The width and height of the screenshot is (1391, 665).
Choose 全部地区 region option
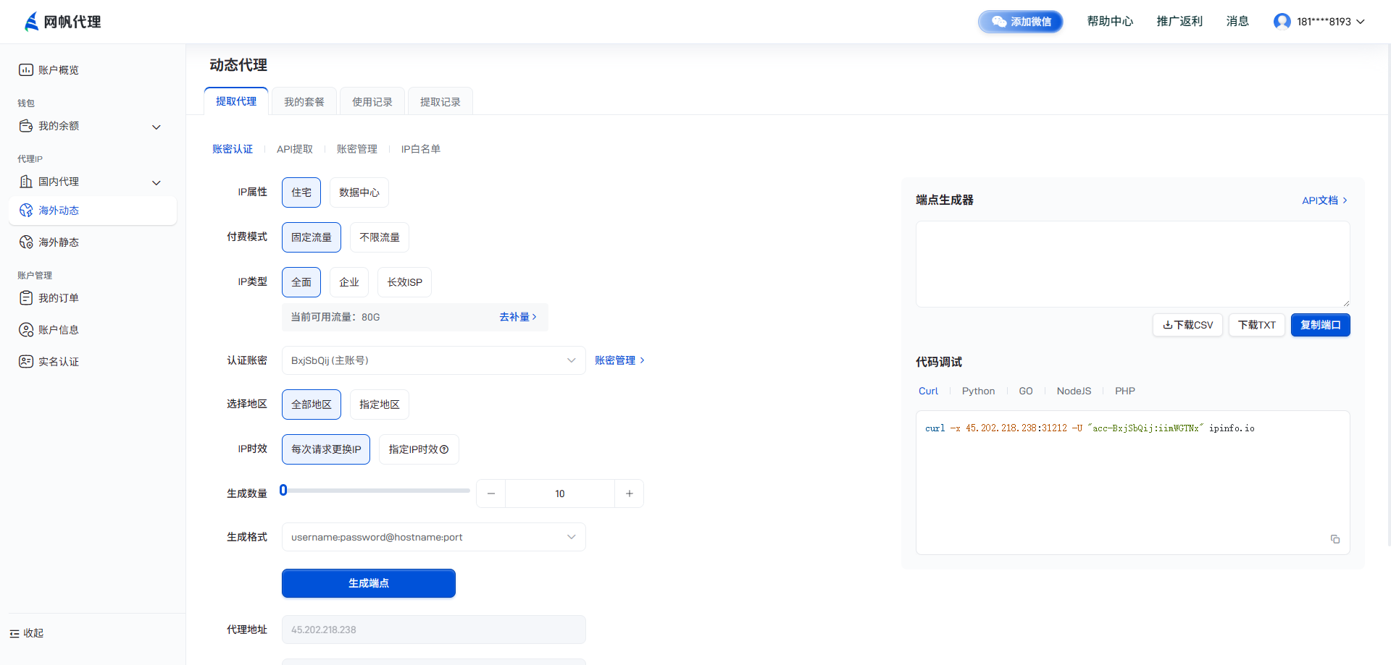pos(312,404)
